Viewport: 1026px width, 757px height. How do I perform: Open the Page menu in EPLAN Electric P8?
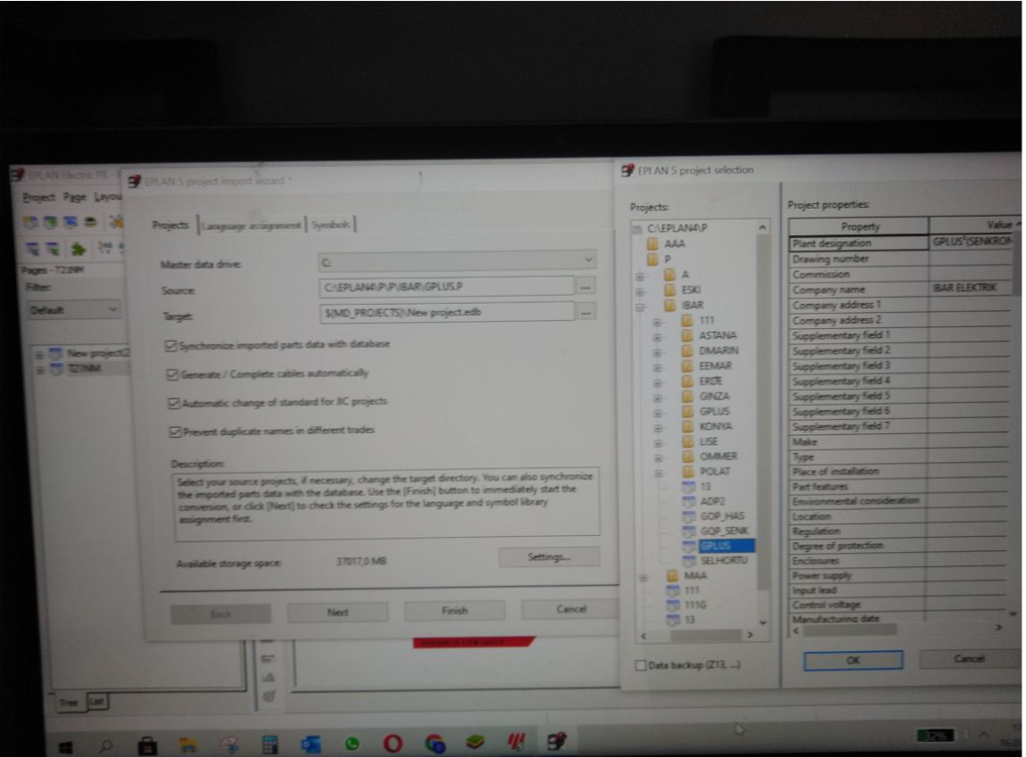tap(75, 197)
